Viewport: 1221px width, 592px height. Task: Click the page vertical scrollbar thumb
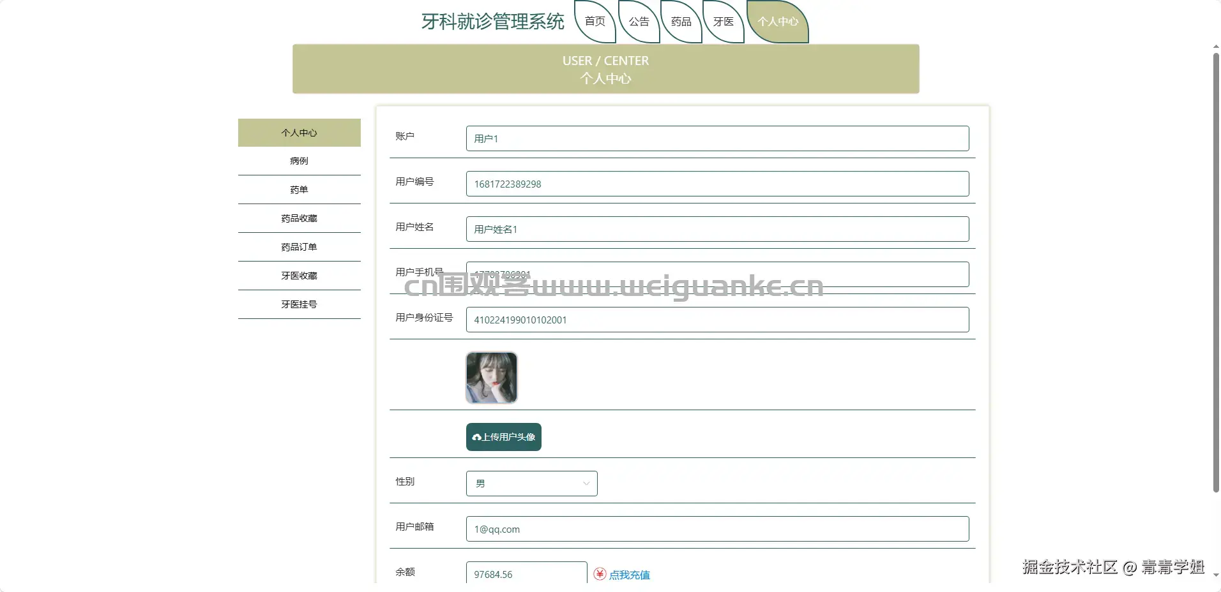[x=1216, y=273]
